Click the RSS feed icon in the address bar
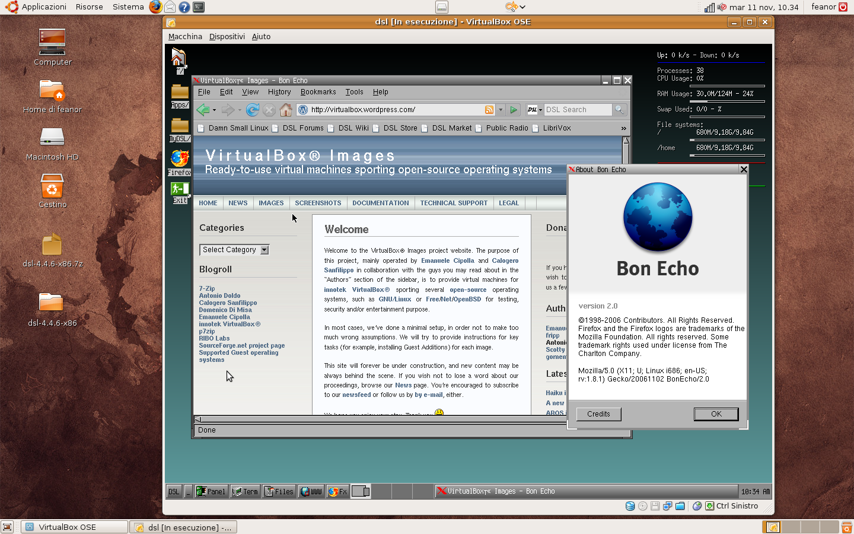The width and height of the screenshot is (854, 534). pos(489,110)
